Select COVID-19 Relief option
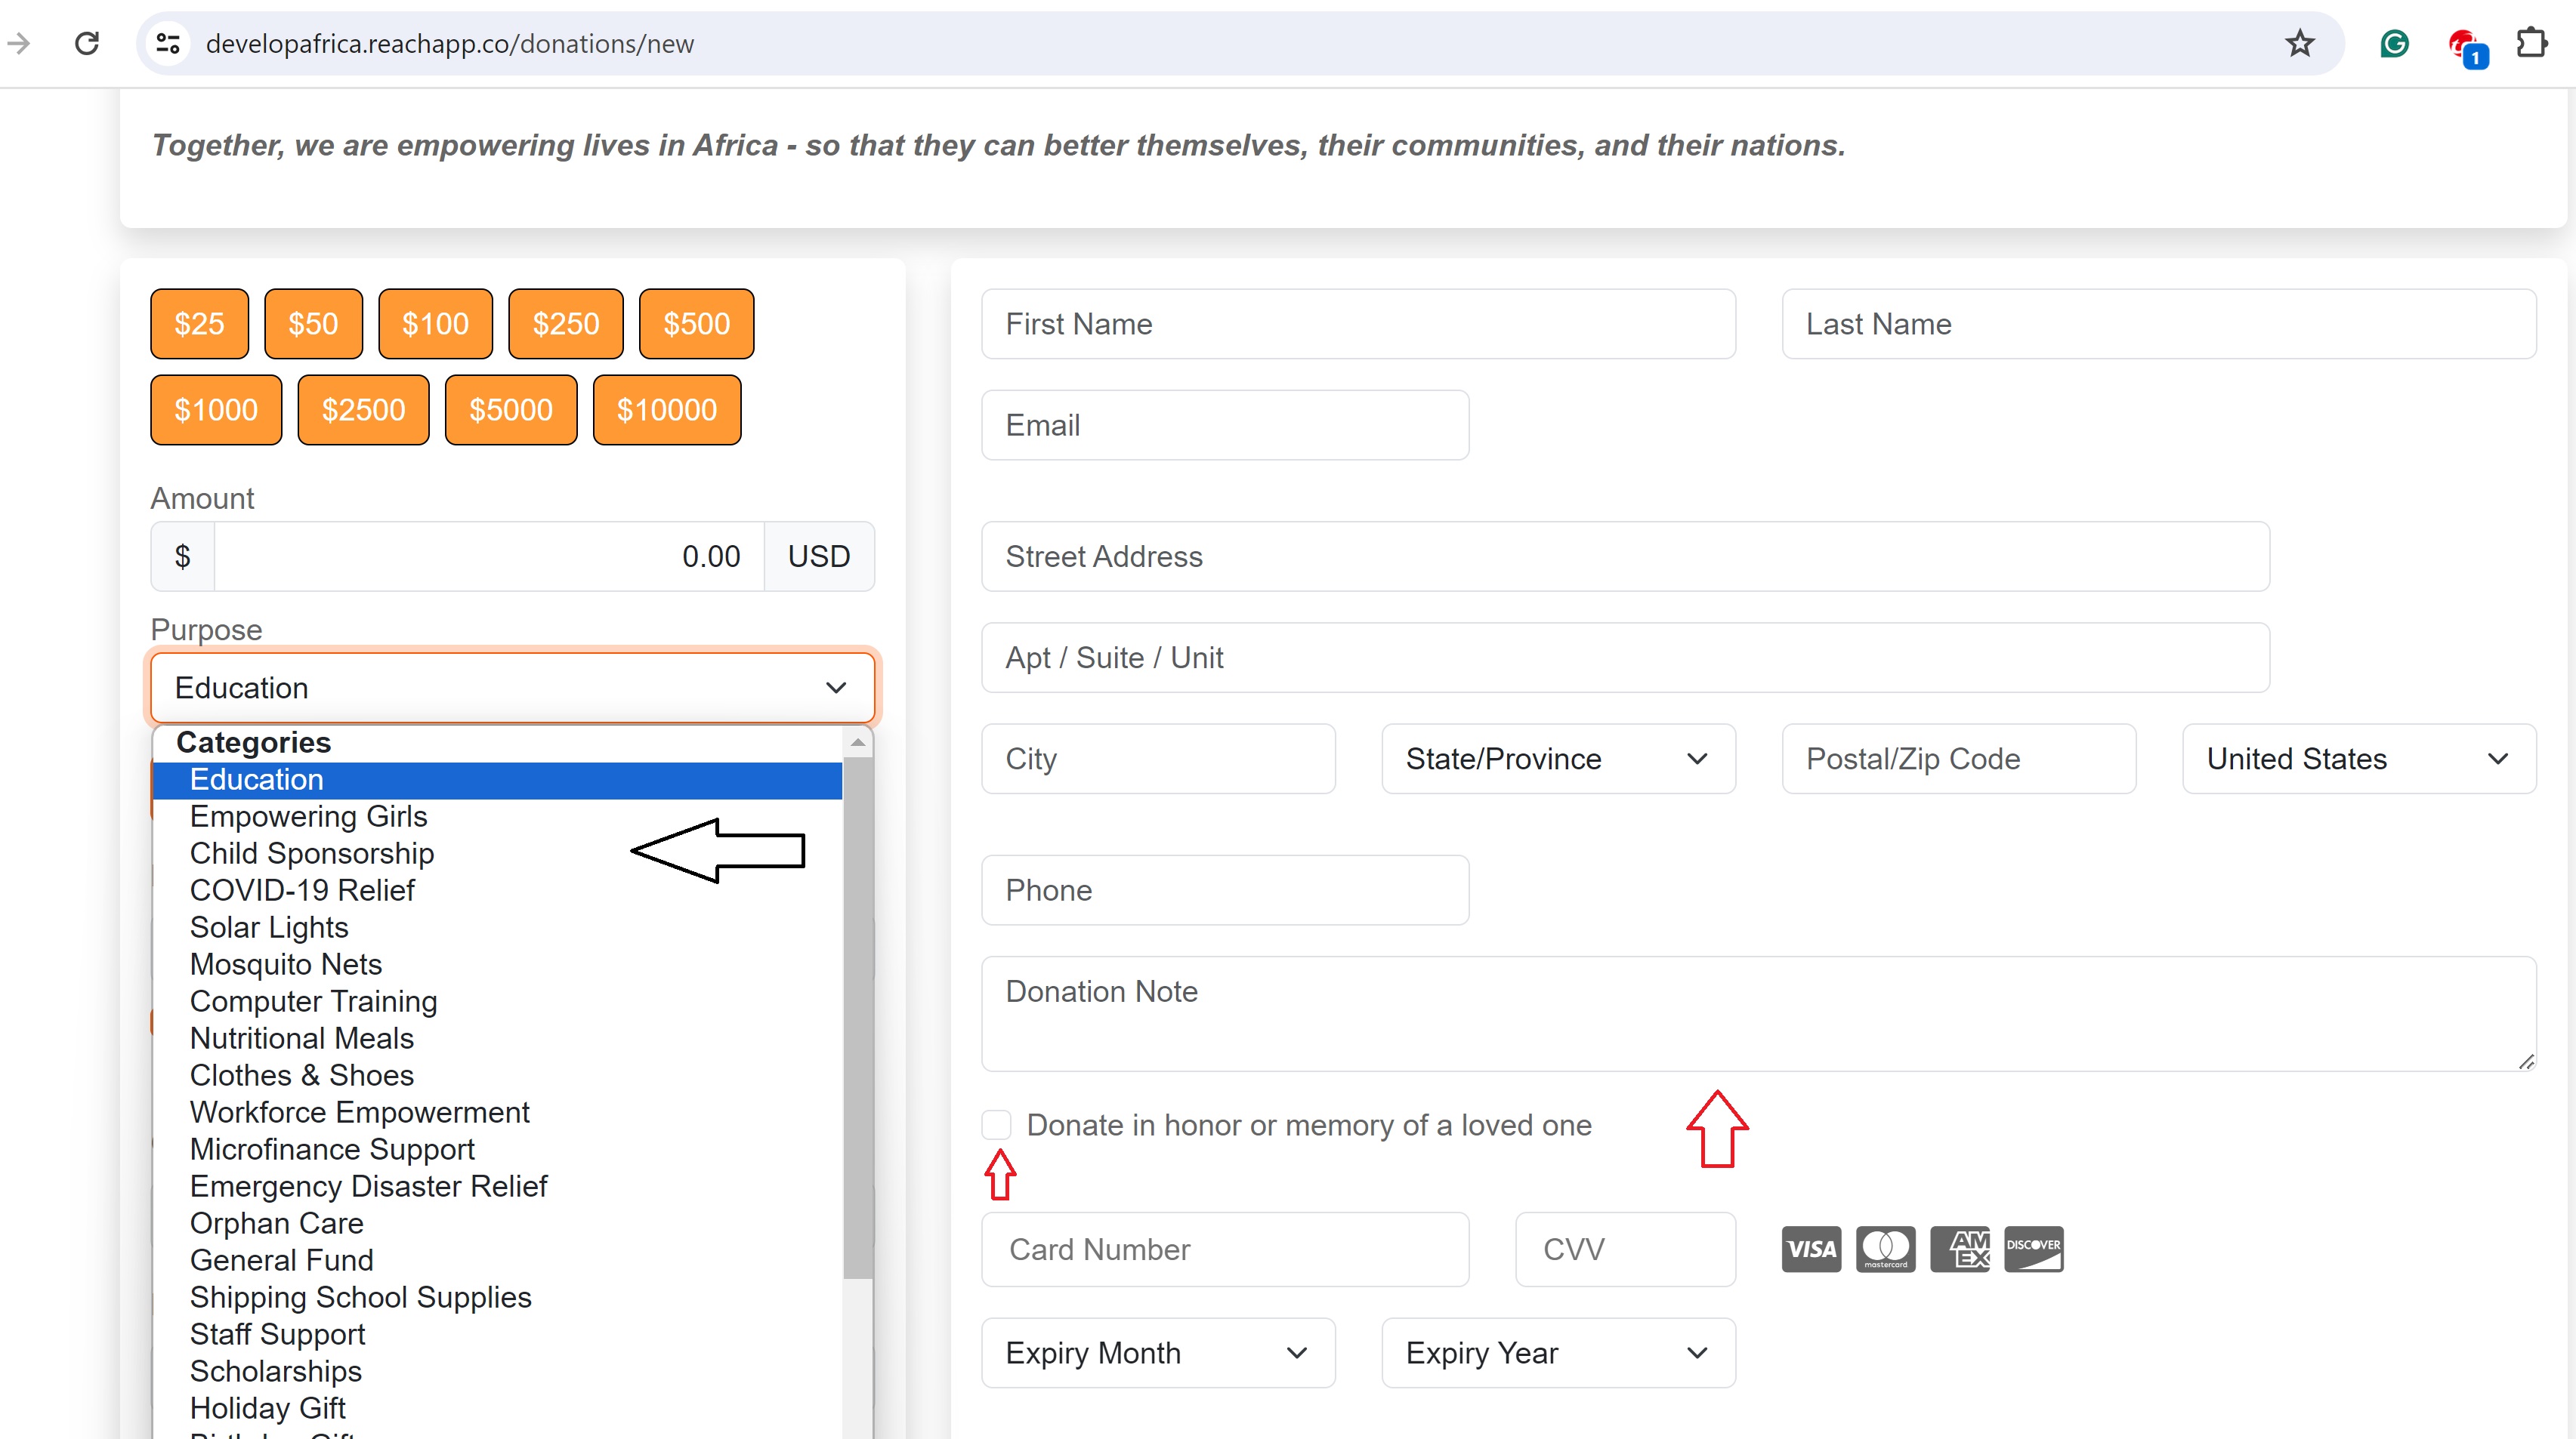This screenshot has height=1439, width=2576. [498, 890]
